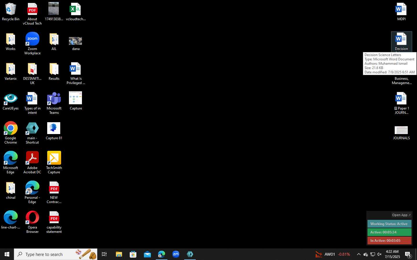Open Microsoft Store from the taskbar
This screenshot has height=260, width=417.
coord(133,254)
